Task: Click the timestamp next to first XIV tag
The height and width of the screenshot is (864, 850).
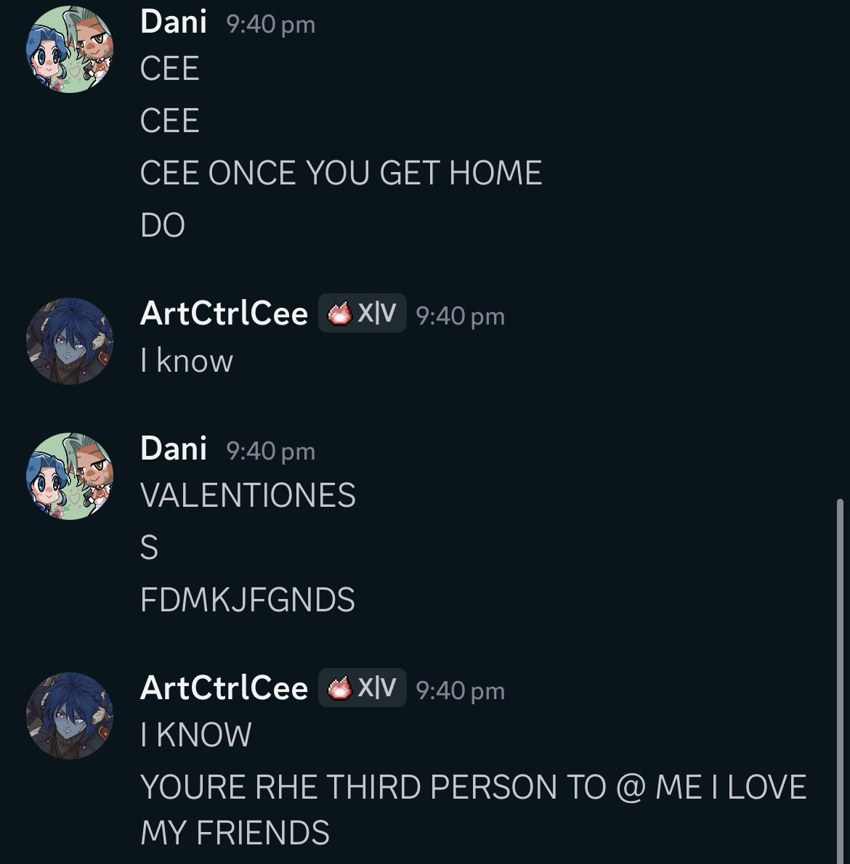Action: pyautogui.click(x=461, y=317)
